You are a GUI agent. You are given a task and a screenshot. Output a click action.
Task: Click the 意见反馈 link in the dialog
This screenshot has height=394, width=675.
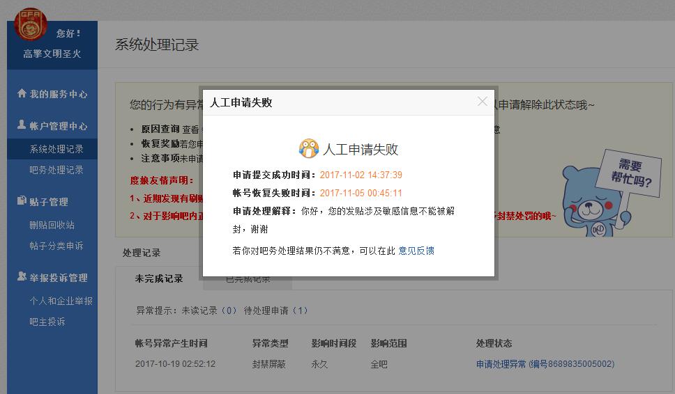[x=416, y=251]
